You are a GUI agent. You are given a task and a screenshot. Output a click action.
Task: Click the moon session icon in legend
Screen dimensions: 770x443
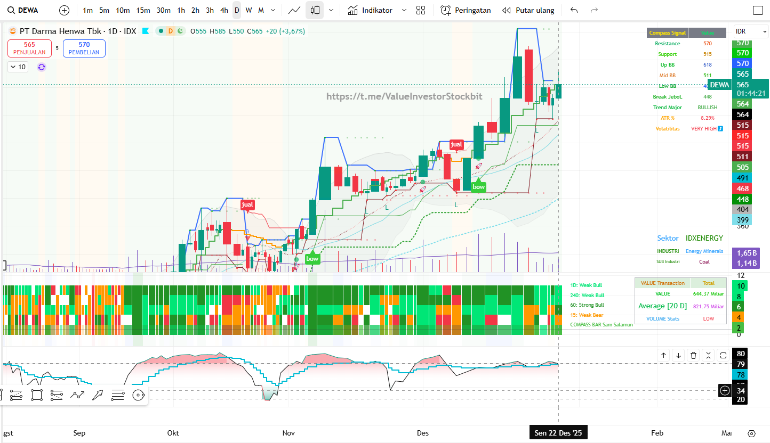click(180, 31)
